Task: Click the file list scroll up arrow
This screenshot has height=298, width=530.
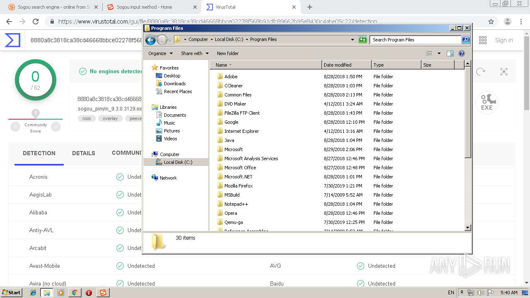Action: click(467, 64)
